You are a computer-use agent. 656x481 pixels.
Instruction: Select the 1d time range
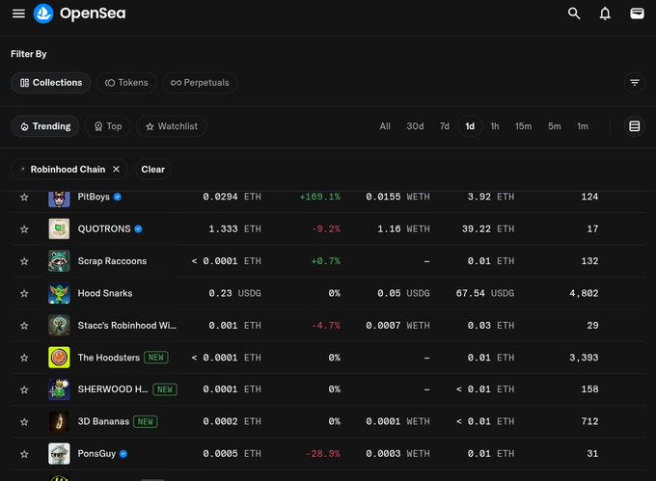pos(470,126)
